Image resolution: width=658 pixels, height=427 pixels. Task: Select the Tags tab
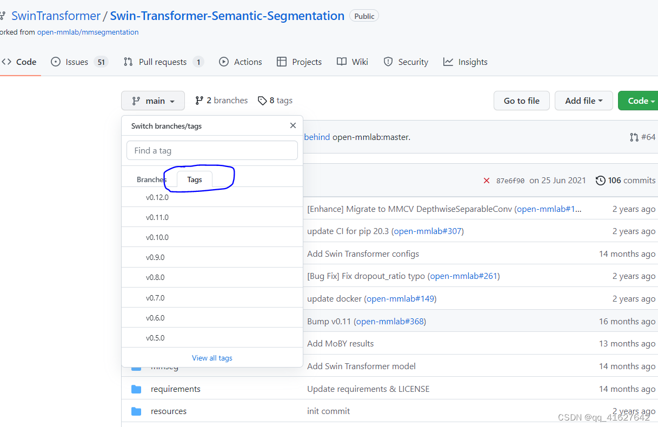[x=194, y=179]
